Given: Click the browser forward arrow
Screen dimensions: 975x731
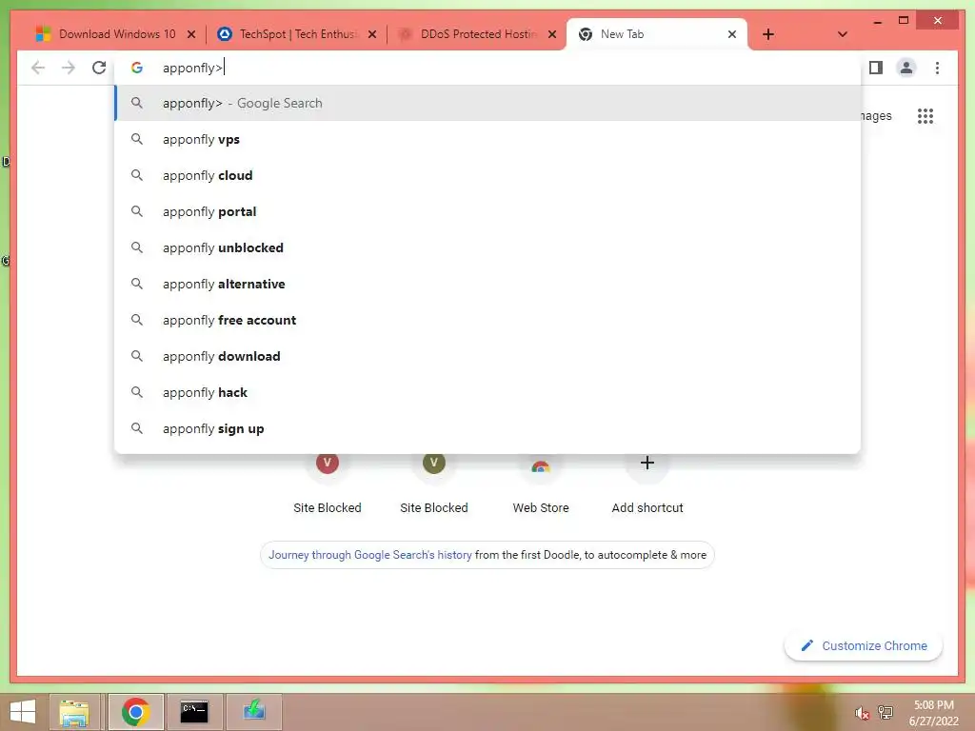Looking at the screenshot, I should click(x=69, y=68).
